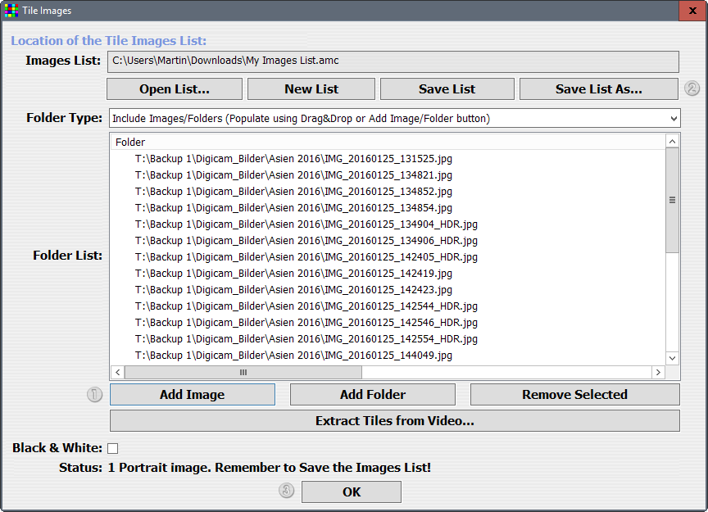The image size is (708, 512).
Task: Click the folder list scroll up arrow
Action: coord(672,142)
